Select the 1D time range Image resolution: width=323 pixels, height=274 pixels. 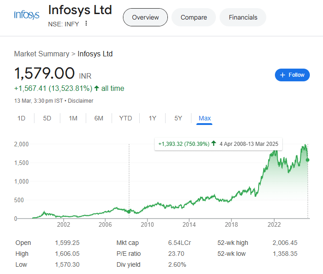(21, 118)
